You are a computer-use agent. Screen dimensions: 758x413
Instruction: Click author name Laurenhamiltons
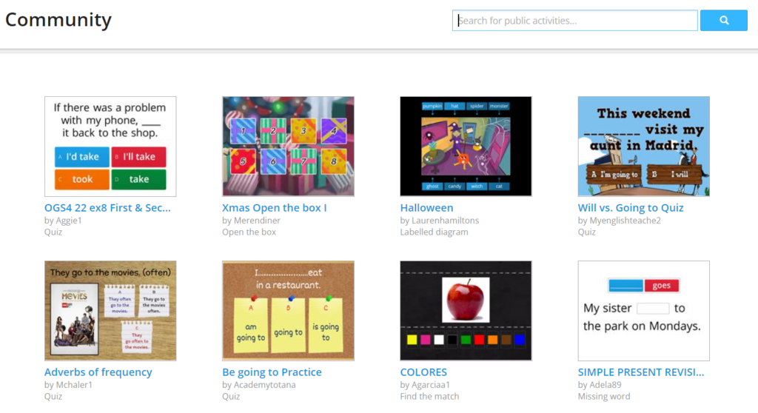446,221
